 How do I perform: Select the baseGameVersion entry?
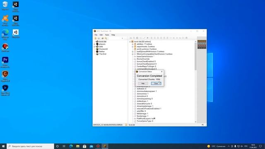click(145, 57)
